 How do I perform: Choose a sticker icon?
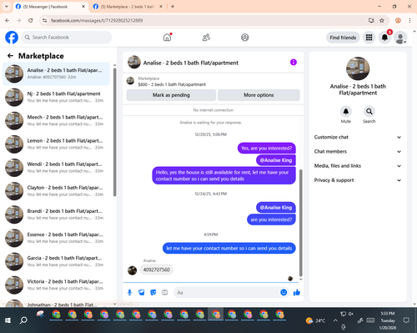pos(153,292)
